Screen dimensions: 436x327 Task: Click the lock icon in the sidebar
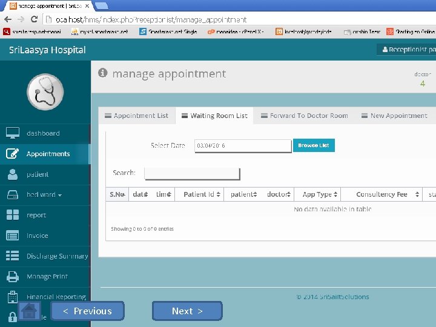13,317
